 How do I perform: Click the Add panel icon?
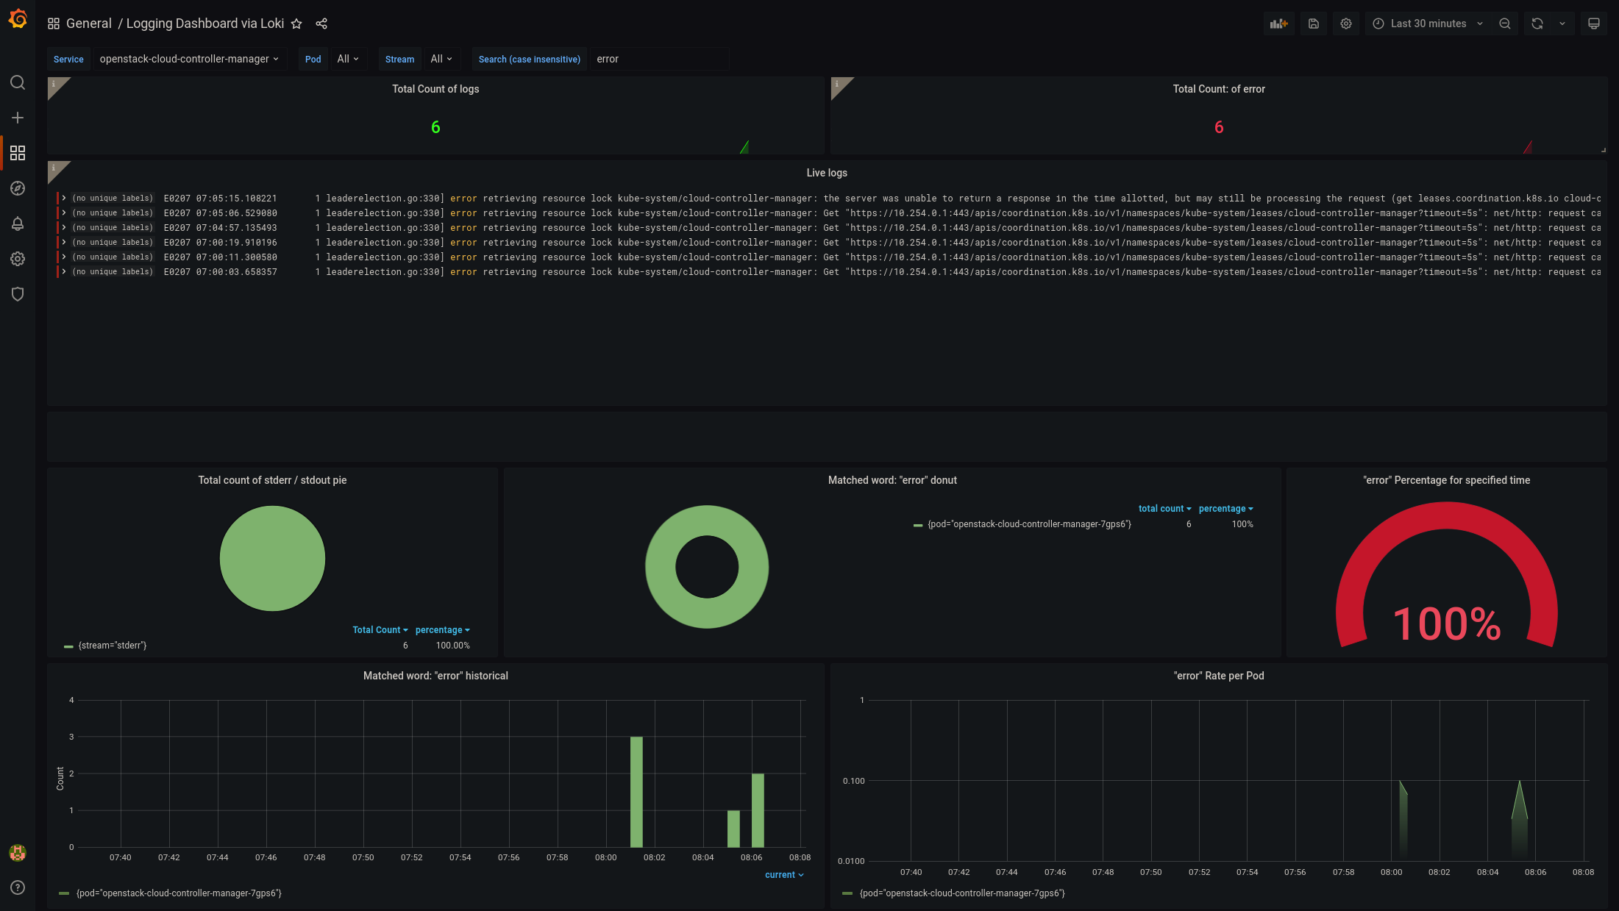[1278, 24]
